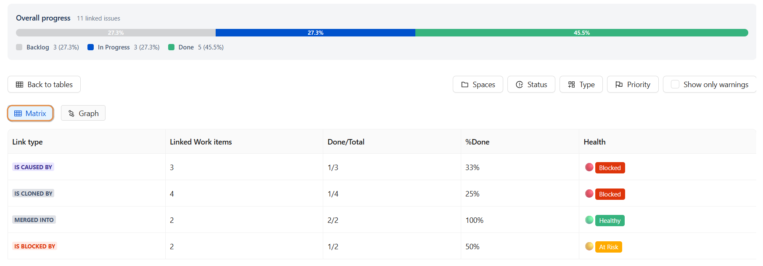This screenshot has height=266, width=763.
Task: Expand the Priority filter options
Action: coord(632,85)
